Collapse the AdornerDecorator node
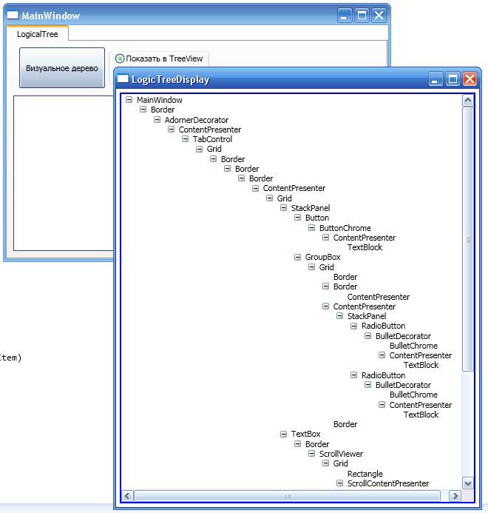 coord(157,120)
